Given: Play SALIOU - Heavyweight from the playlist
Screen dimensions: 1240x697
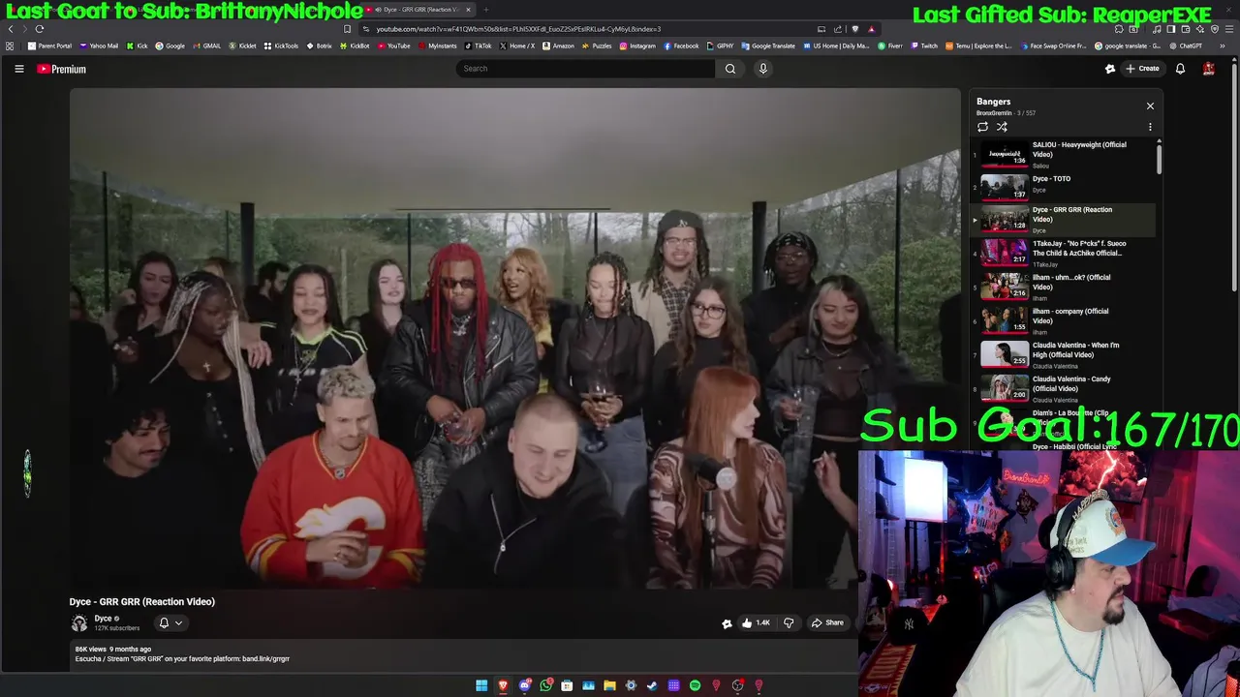Looking at the screenshot, I should point(1063,154).
